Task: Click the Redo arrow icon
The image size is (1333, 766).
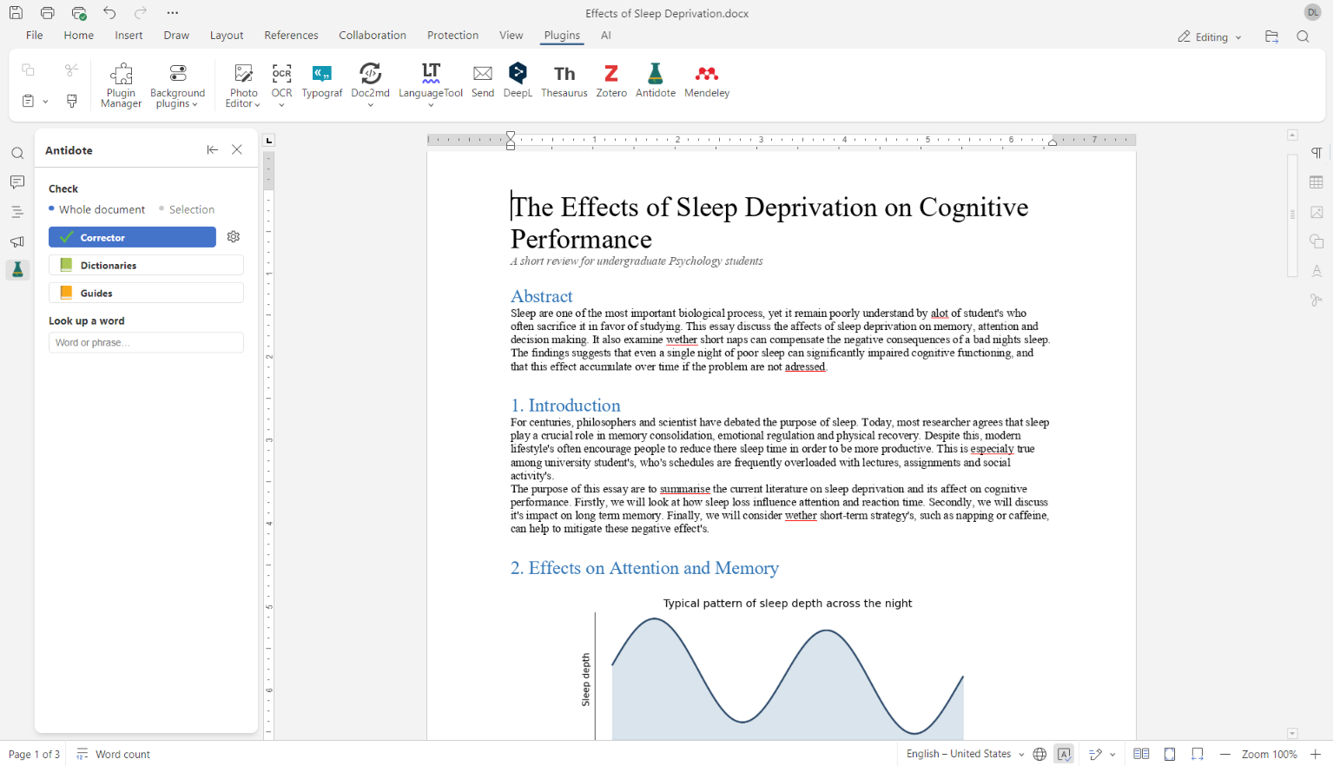Action: click(x=141, y=13)
